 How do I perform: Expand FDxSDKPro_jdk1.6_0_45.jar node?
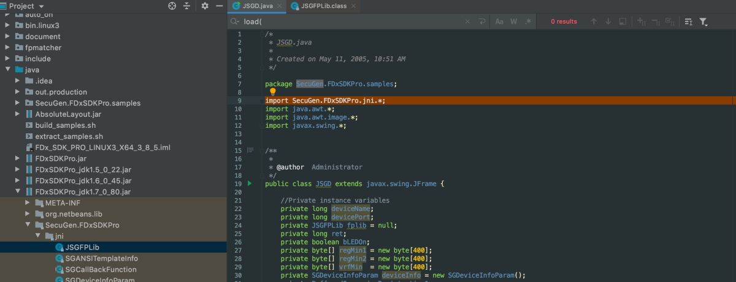pyautogui.click(x=17, y=180)
